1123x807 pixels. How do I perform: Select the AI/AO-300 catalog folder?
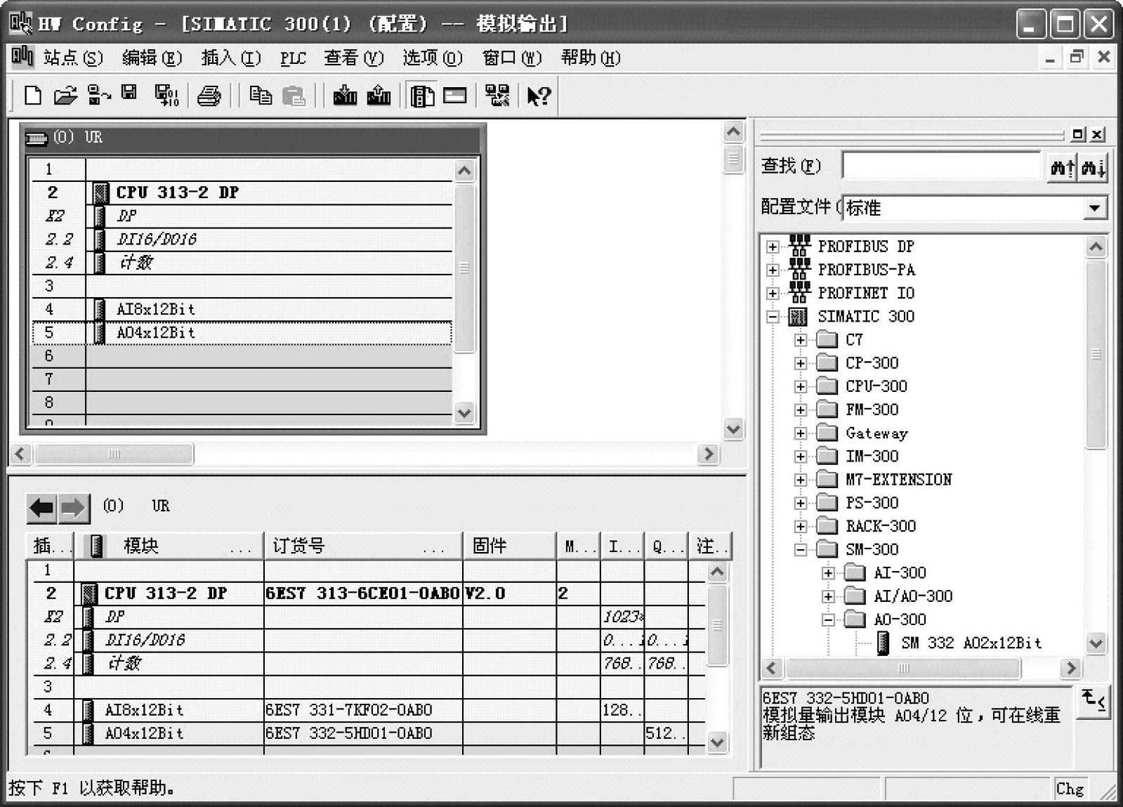[913, 596]
